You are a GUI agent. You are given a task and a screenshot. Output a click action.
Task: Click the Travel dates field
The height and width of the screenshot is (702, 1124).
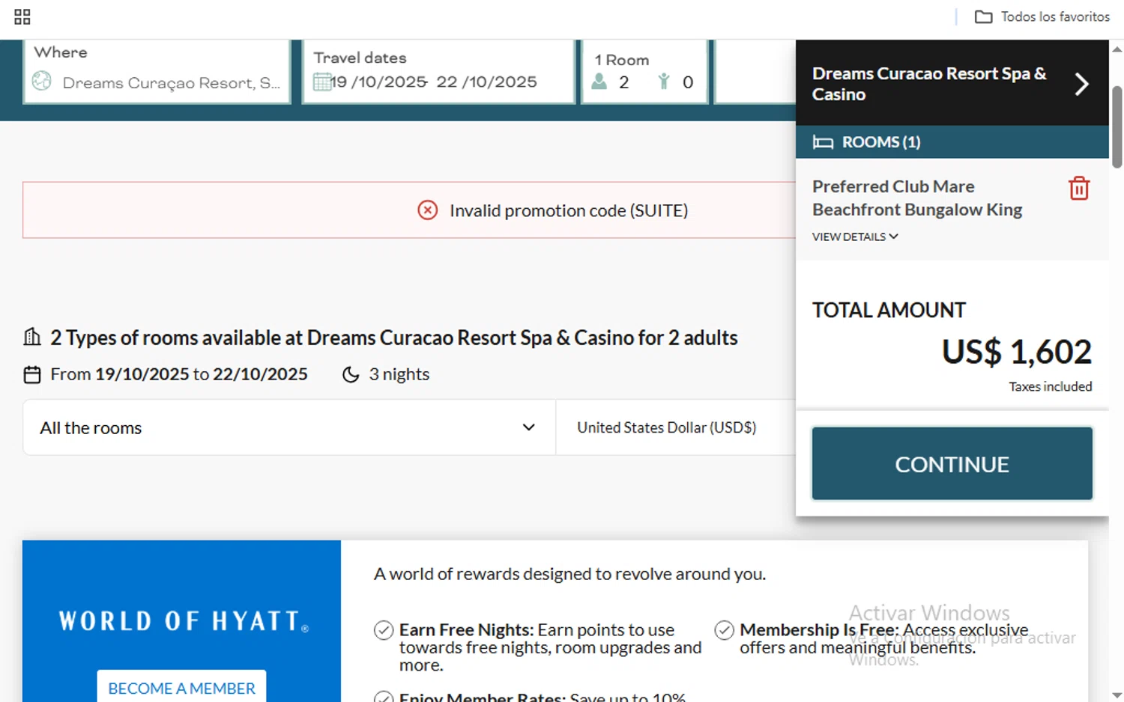click(x=439, y=72)
